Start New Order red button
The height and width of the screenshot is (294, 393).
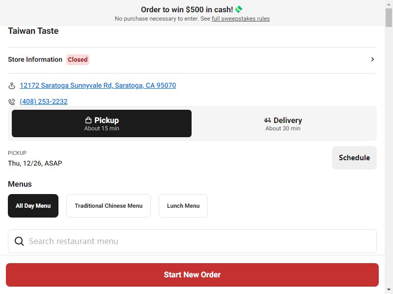[x=192, y=275]
